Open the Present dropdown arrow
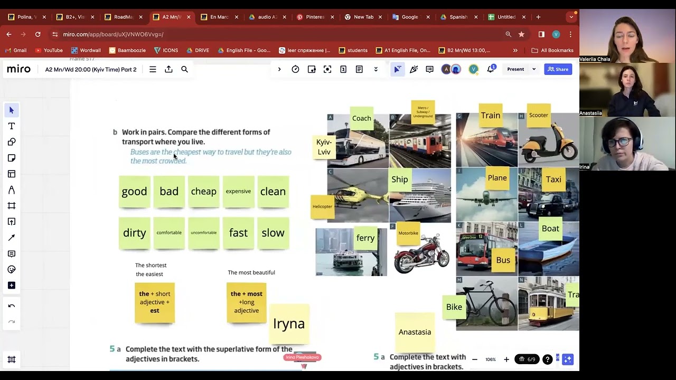 point(534,69)
